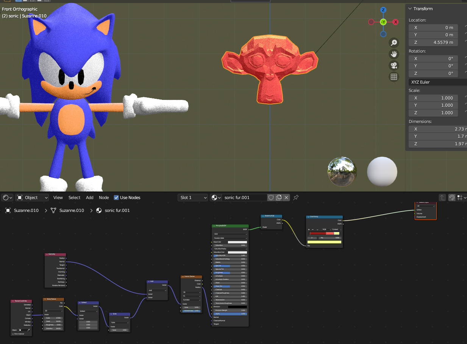Open Voronoi Texture Euclidean distance dropdown
This screenshot has width=467, height=344.
point(191,300)
